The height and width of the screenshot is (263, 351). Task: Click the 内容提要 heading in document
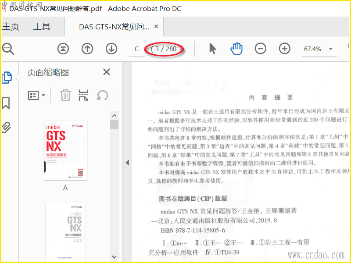[x=271, y=97]
